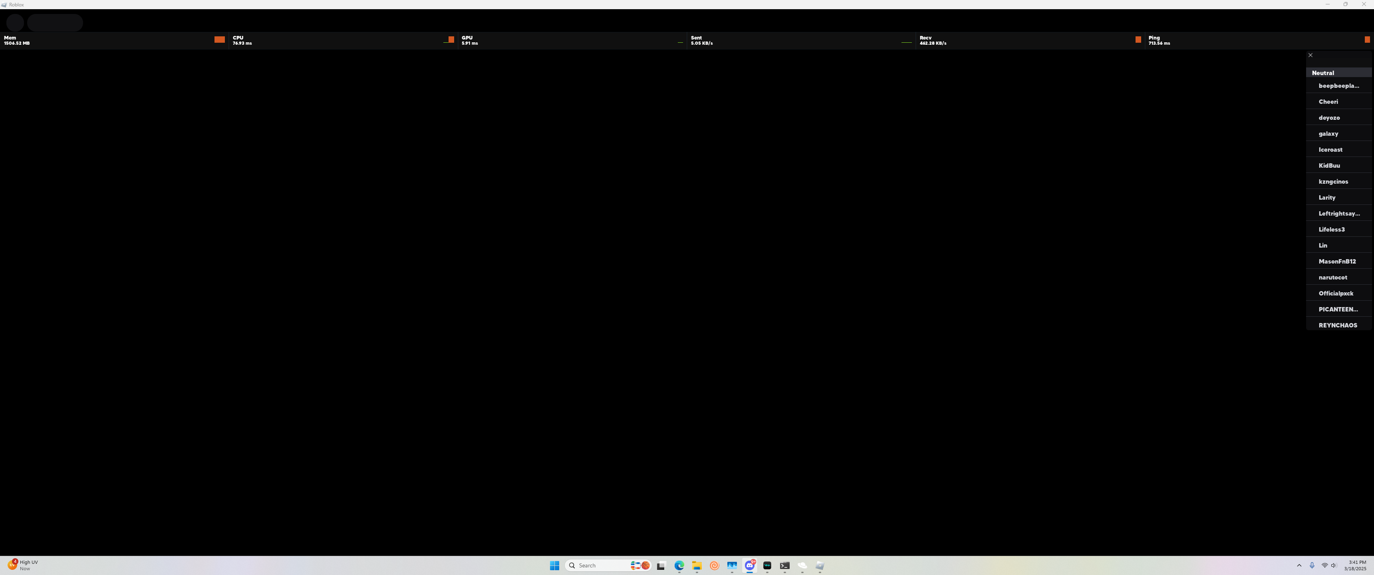Select player REYNCHAOS in the list

pos(1338,324)
